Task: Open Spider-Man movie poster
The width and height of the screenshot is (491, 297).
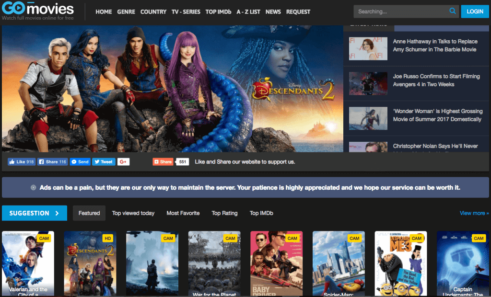Action: click(339, 263)
